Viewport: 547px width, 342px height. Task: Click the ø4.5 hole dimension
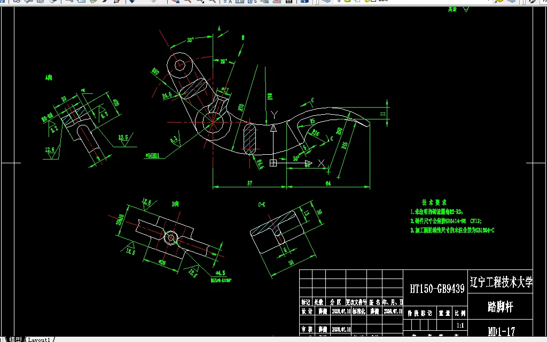[x=220, y=273]
